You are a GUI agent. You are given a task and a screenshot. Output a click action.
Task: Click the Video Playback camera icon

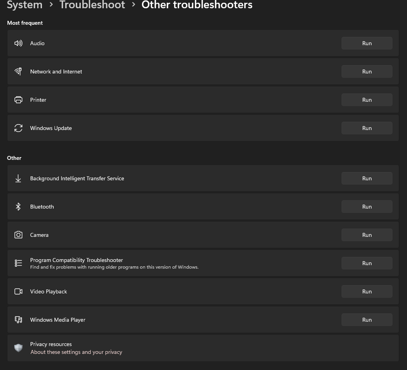click(x=18, y=291)
